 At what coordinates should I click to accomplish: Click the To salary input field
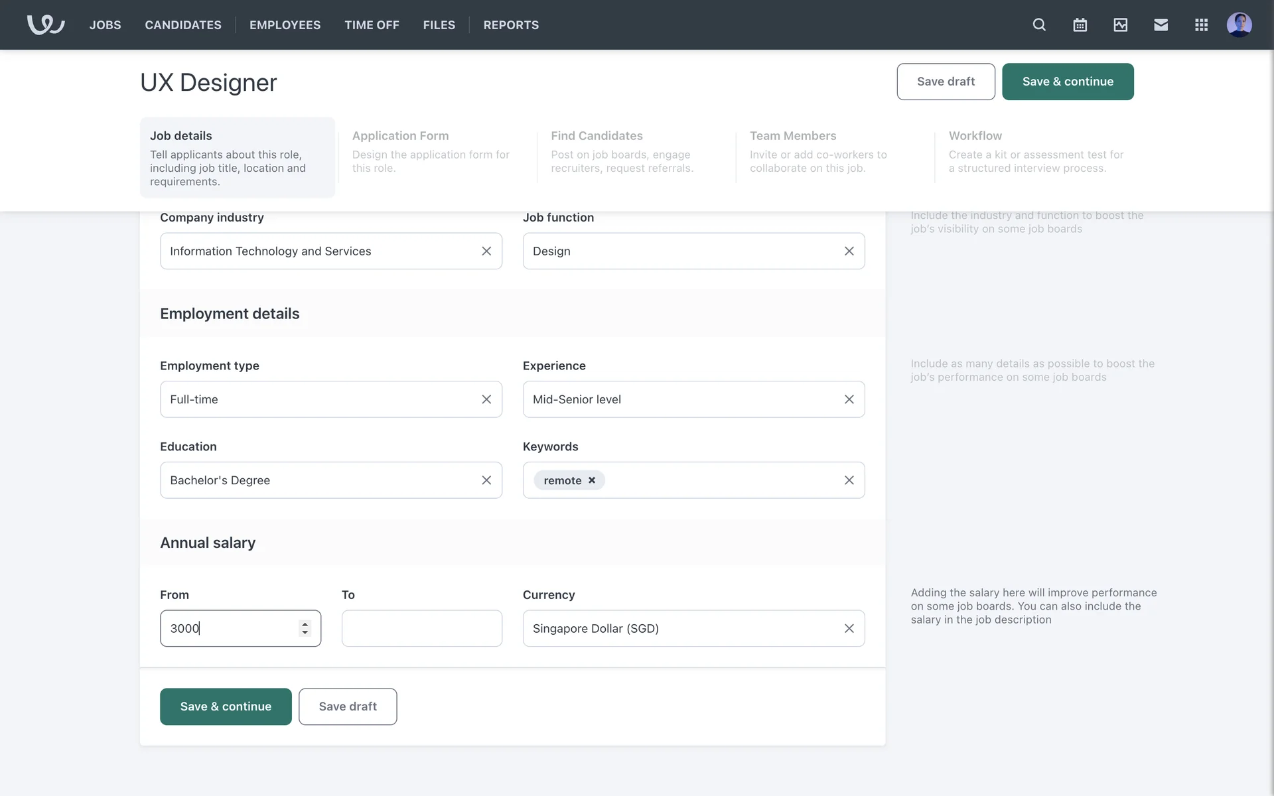(421, 628)
